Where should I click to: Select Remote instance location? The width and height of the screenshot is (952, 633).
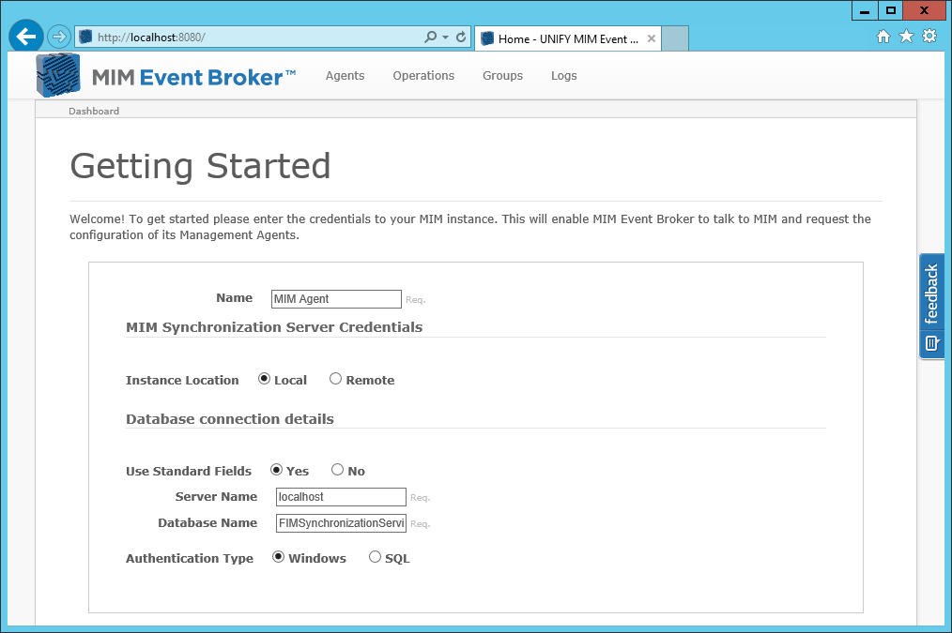pos(335,379)
